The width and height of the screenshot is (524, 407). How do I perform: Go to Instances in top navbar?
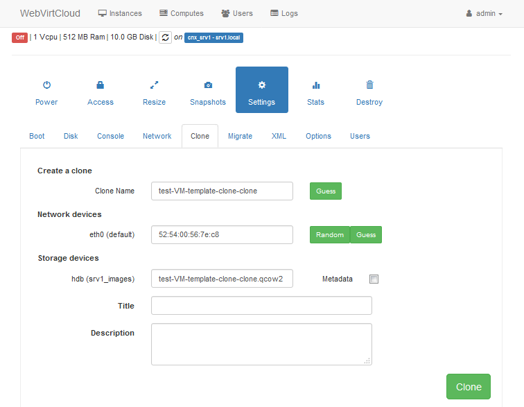tap(120, 13)
